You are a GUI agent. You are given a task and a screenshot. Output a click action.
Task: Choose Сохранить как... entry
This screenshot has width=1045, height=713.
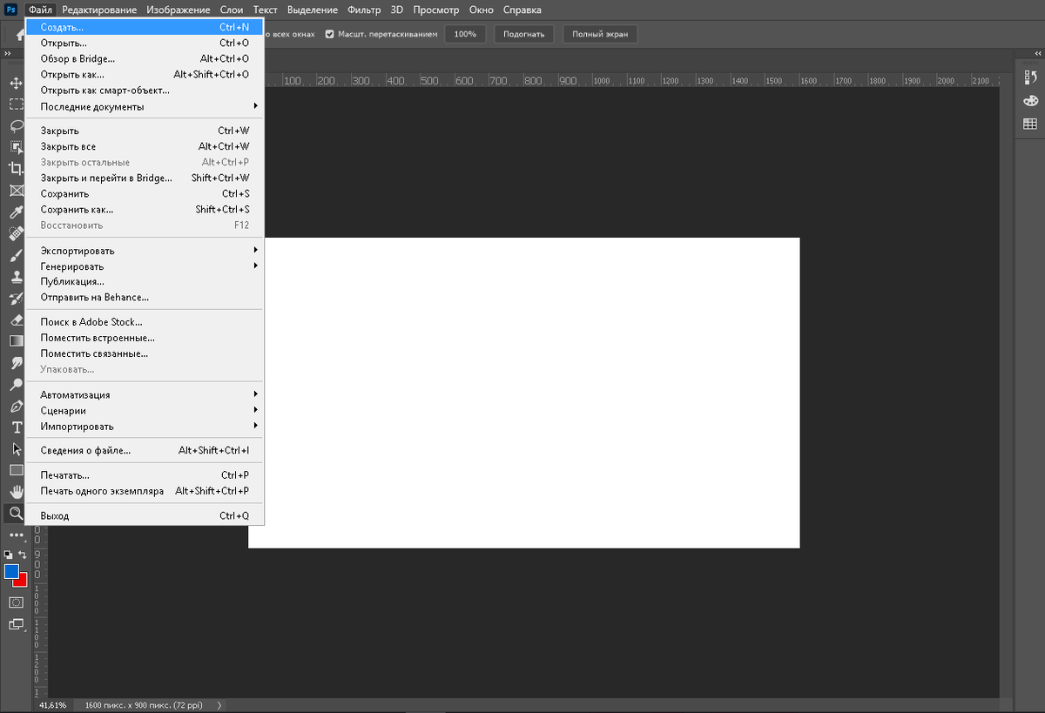click(144, 209)
